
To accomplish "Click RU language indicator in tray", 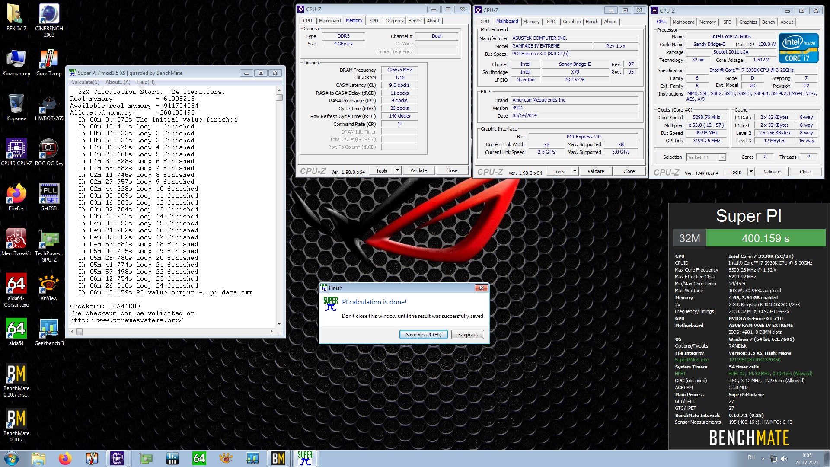I will (x=751, y=457).
